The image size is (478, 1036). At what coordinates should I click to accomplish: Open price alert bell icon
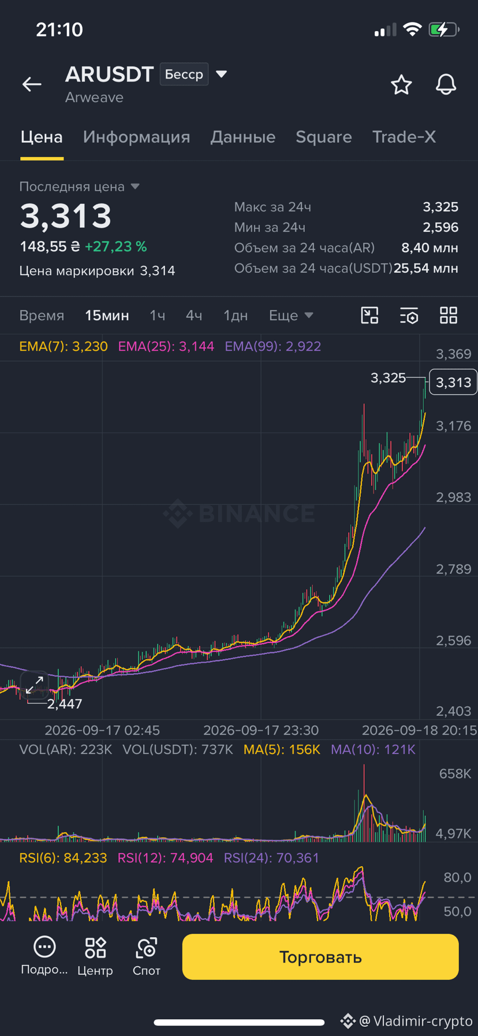click(446, 85)
